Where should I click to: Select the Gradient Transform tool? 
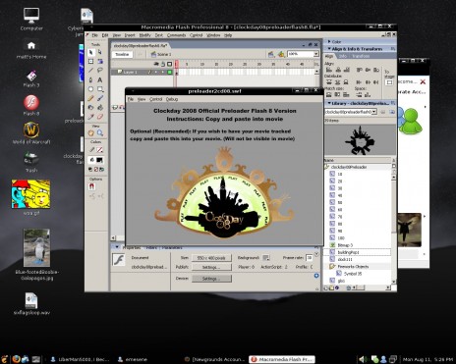(x=100, y=62)
